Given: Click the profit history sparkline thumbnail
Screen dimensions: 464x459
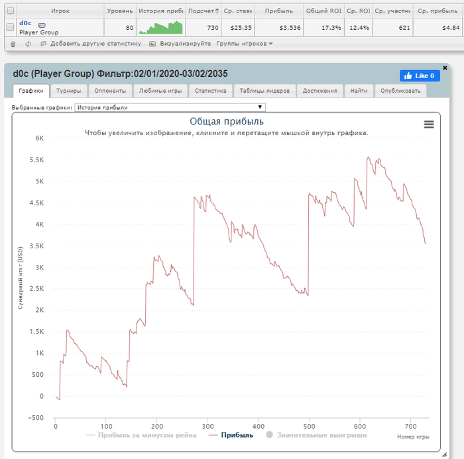Looking at the screenshot, I should tap(161, 27).
